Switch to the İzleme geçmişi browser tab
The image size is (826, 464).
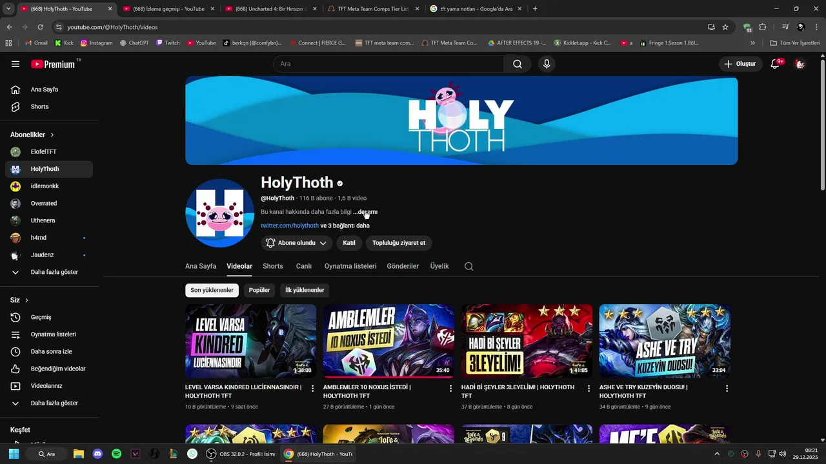pyautogui.click(x=168, y=9)
